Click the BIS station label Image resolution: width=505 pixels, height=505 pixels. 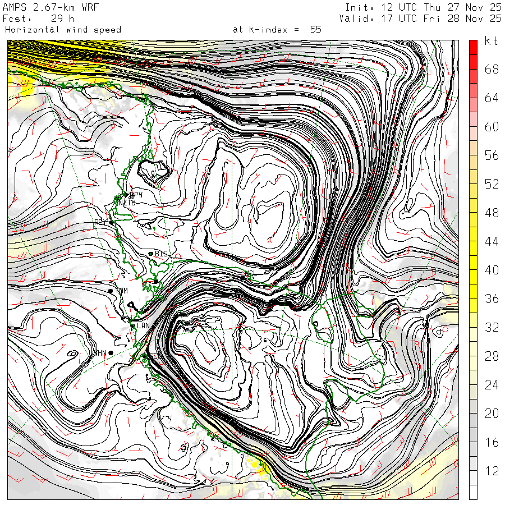point(161,254)
